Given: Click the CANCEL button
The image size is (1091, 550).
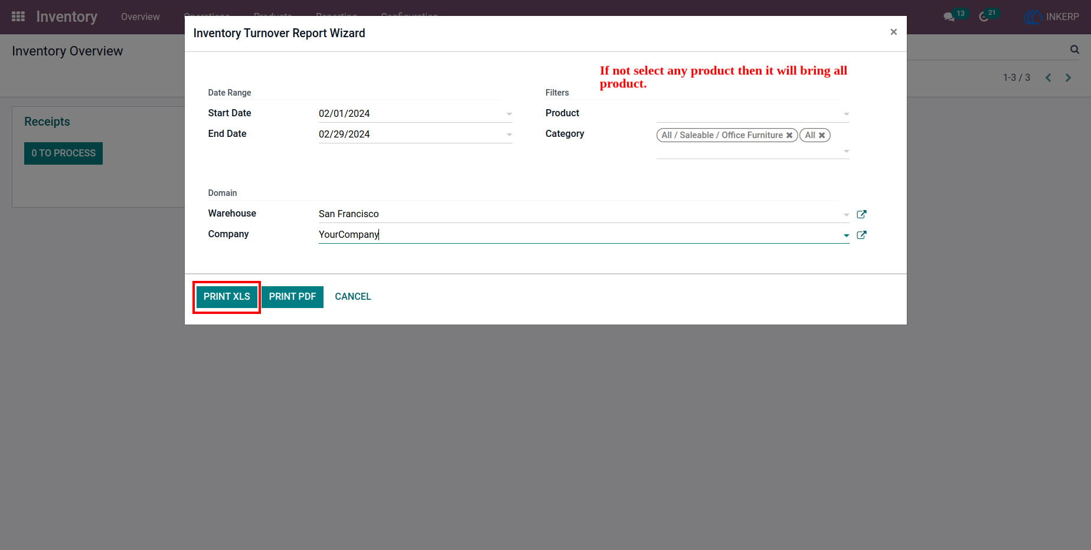Looking at the screenshot, I should click(353, 297).
